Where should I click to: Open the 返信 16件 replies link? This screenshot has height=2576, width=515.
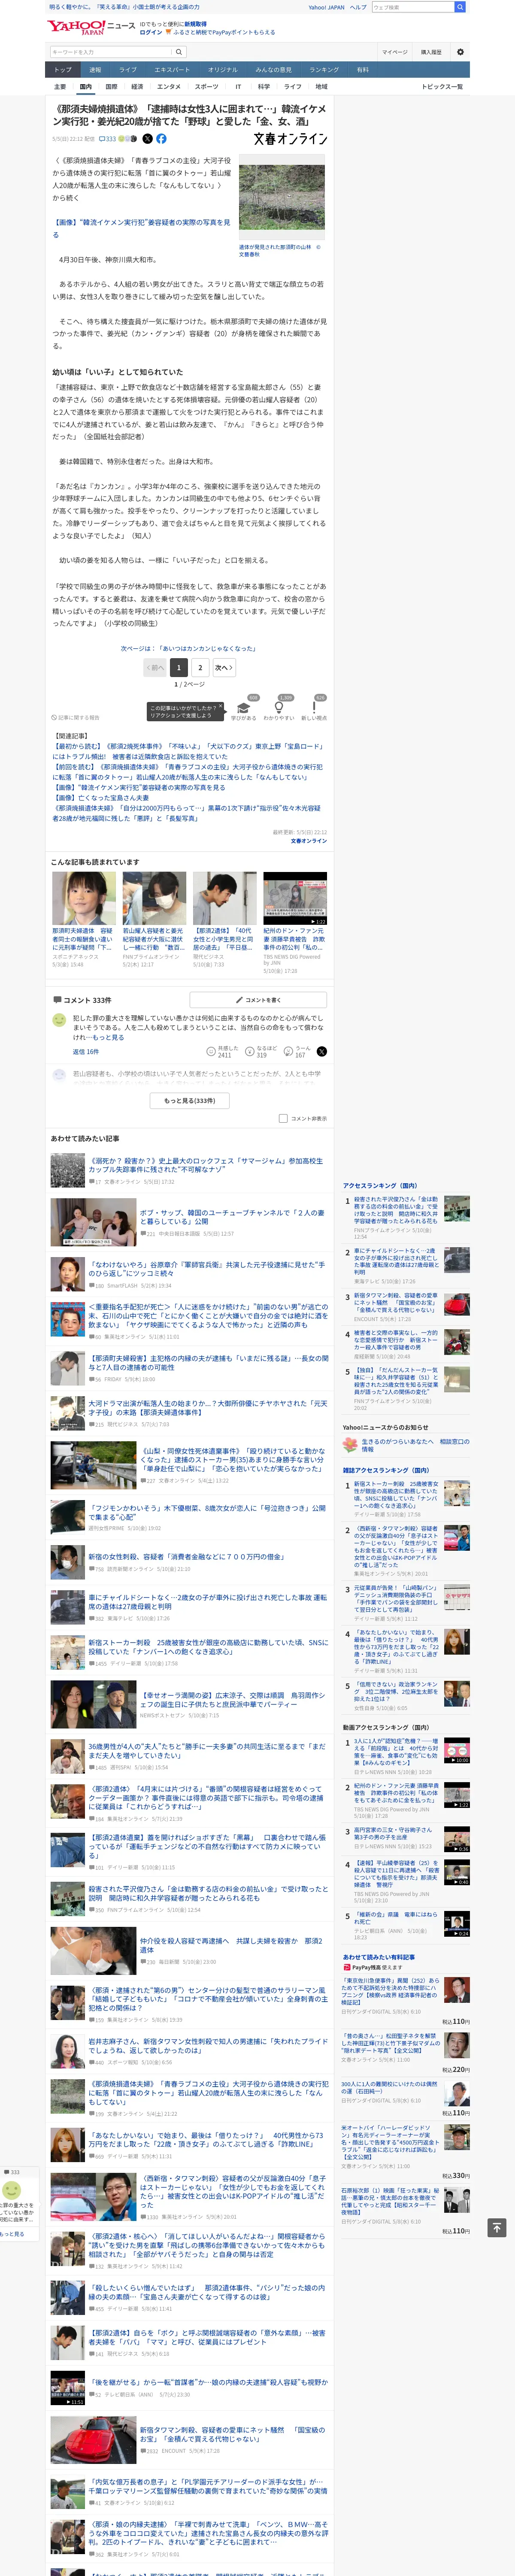(85, 1052)
